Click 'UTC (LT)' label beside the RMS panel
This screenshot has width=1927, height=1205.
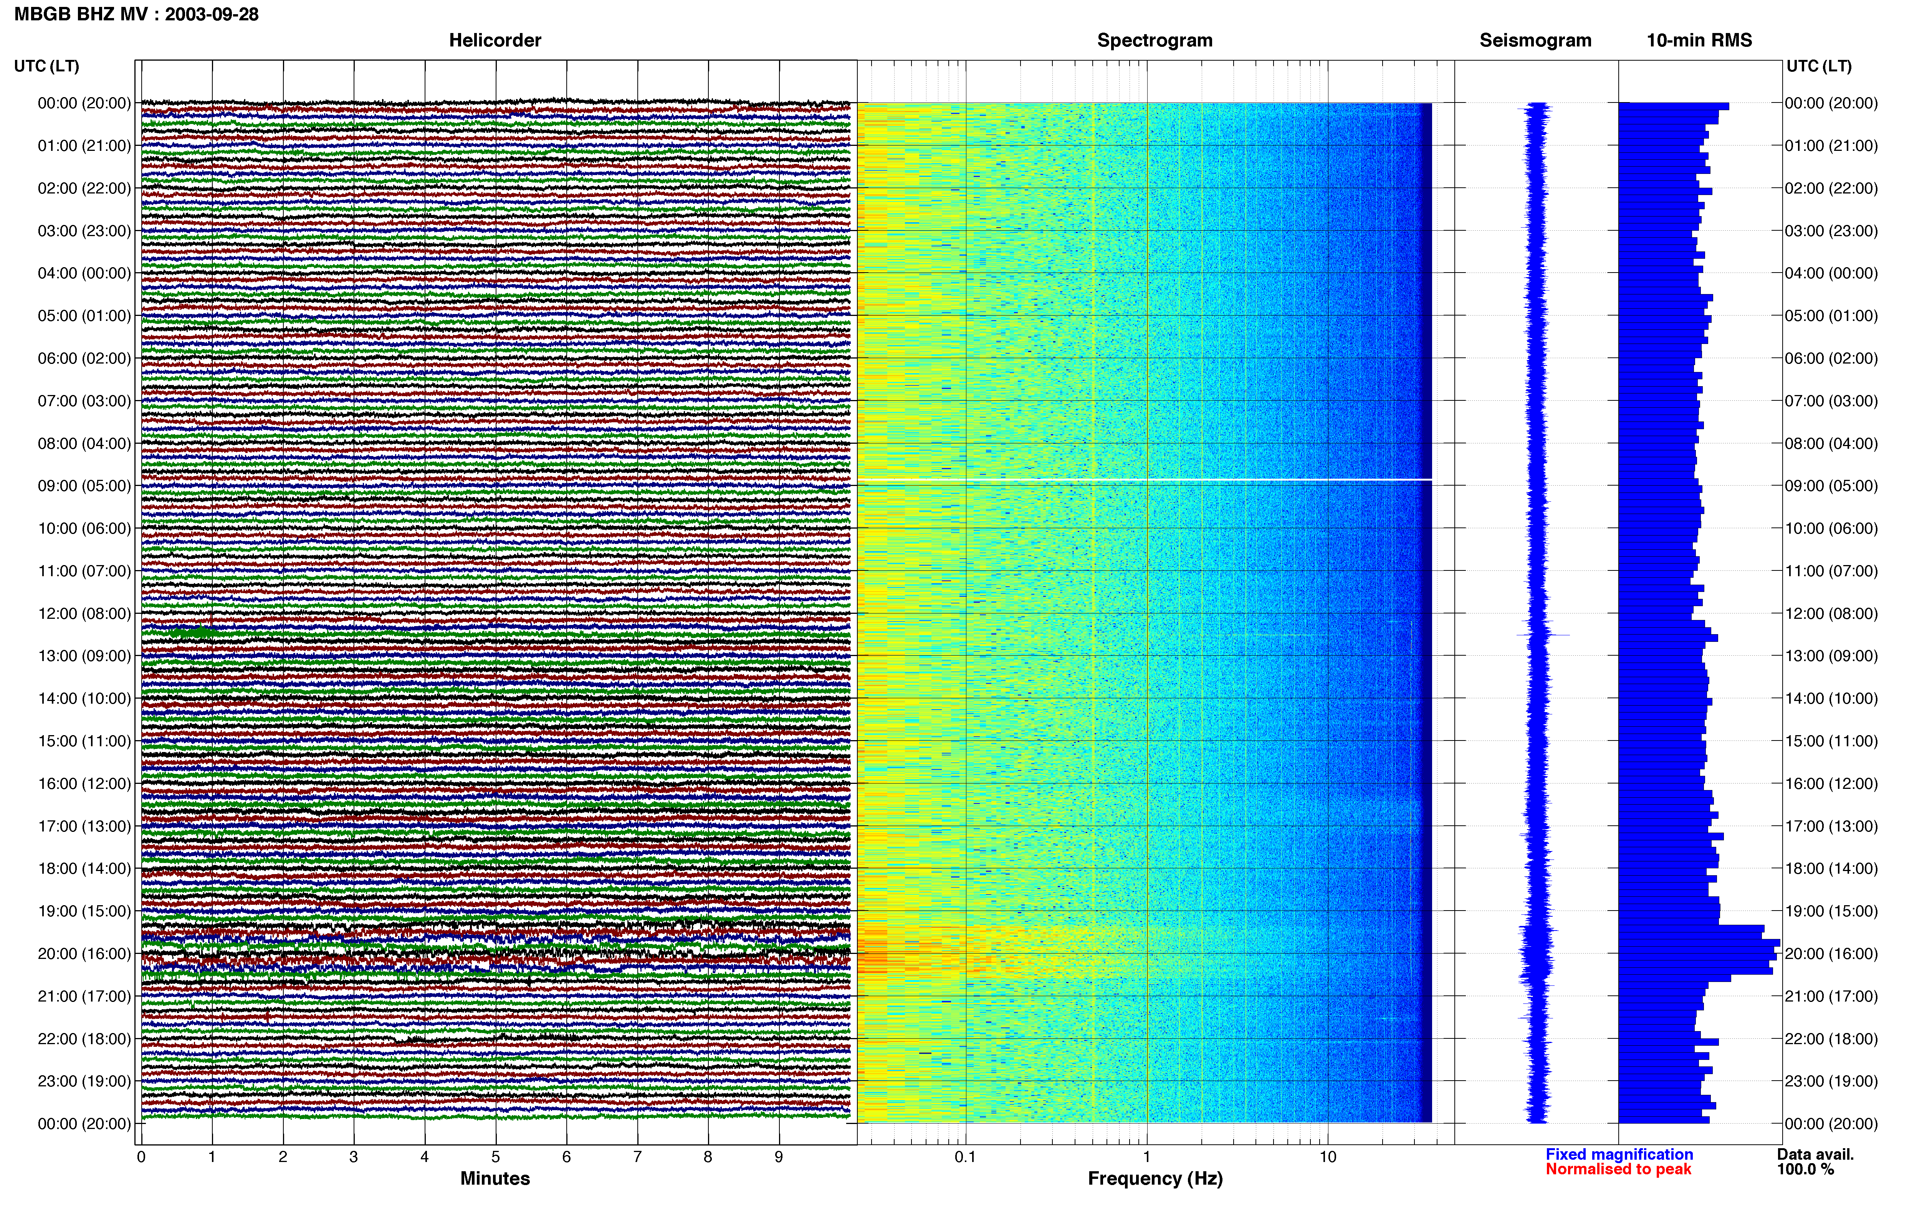(x=1819, y=66)
